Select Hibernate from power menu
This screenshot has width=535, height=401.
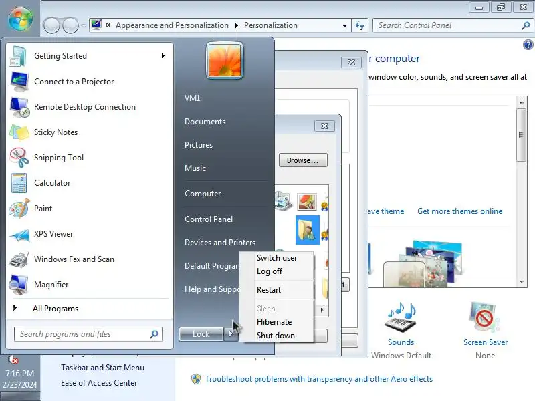pos(277,322)
